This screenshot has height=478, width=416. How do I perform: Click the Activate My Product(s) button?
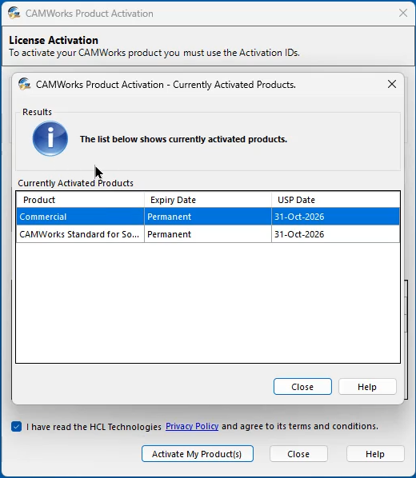click(198, 453)
